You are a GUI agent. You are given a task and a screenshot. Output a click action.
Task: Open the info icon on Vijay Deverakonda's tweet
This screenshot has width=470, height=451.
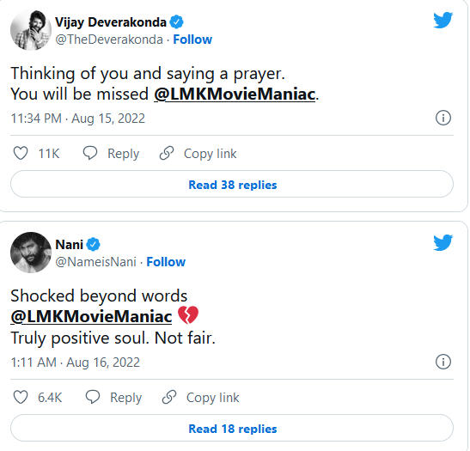443,118
